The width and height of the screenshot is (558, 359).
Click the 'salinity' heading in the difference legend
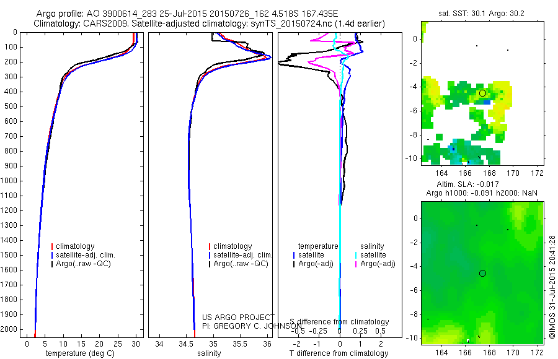(x=372, y=246)
